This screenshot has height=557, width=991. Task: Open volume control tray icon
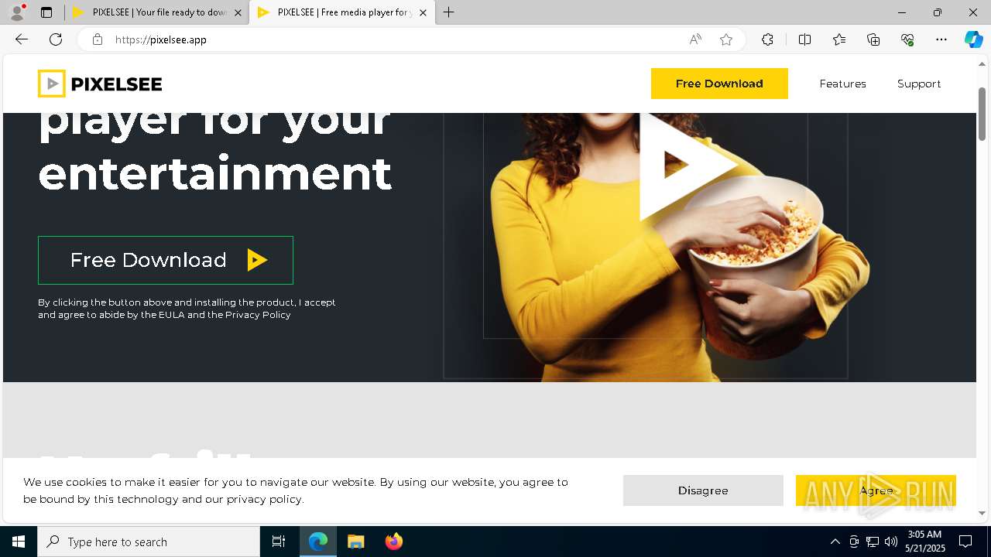pos(891,542)
